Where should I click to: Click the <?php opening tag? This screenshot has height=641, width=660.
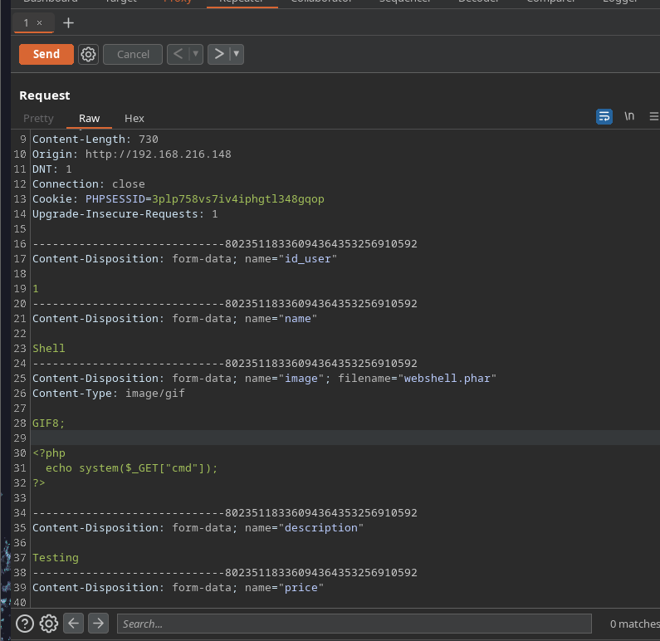49,453
